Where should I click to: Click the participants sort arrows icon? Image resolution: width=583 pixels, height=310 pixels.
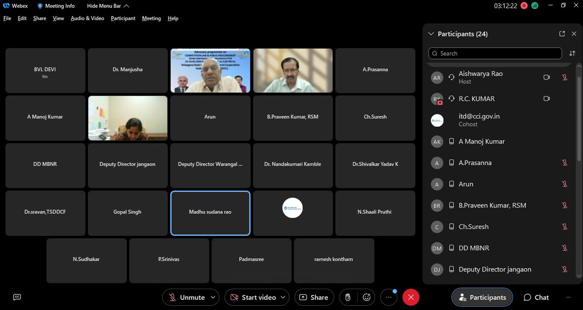(x=572, y=53)
